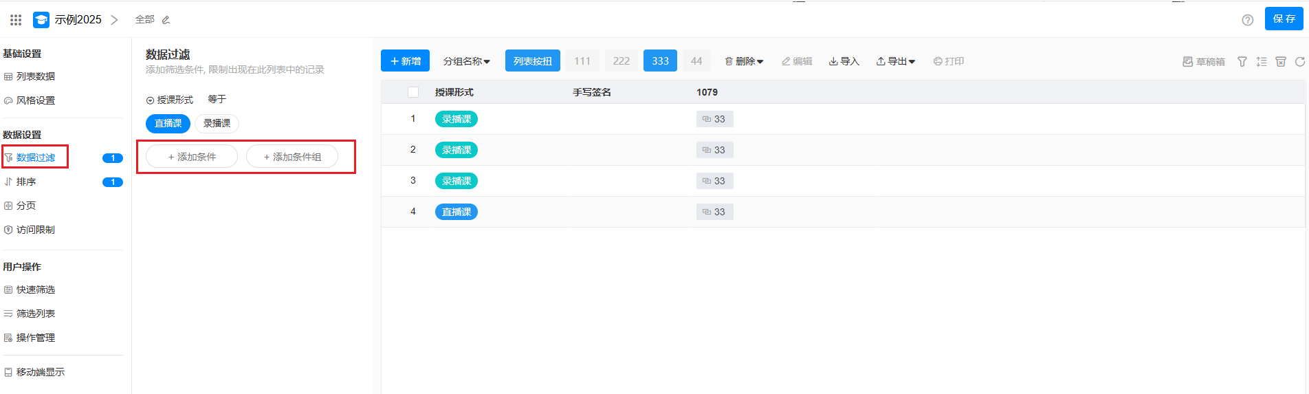Open 排序 settings in the sidebar

26,182
